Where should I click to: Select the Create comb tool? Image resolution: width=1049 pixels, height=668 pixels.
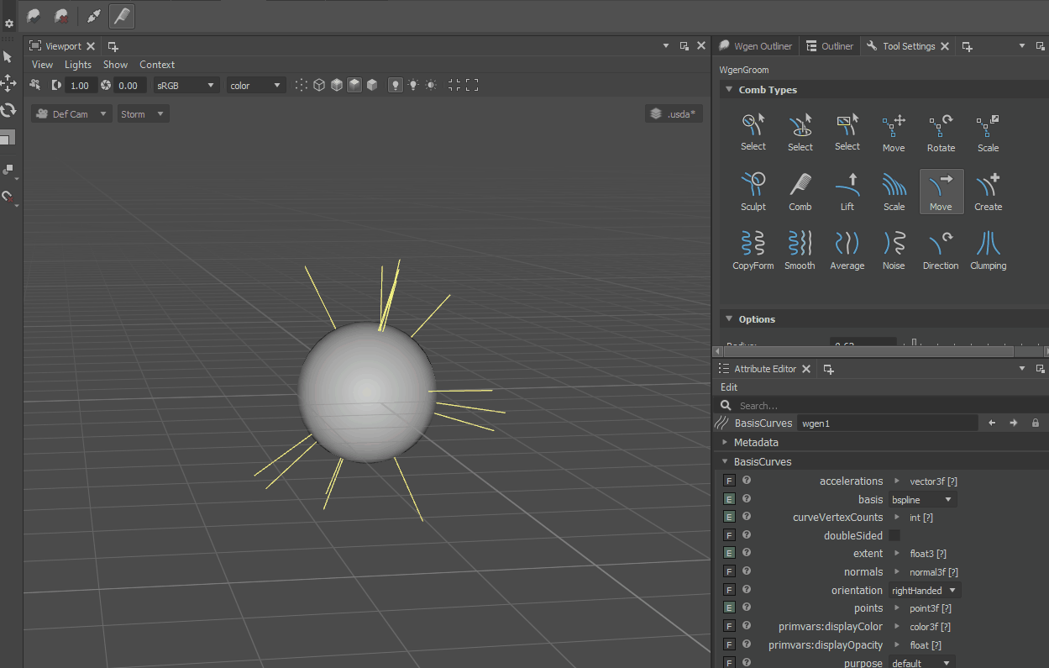pyautogui.click(x=988, y=192)
